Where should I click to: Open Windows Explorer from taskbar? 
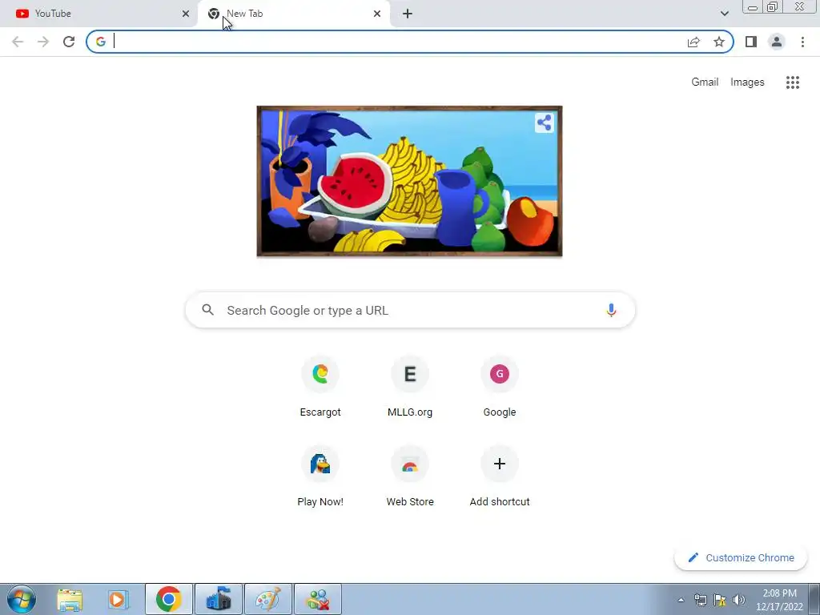(x=70, y=599)
